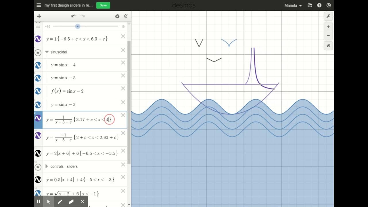This screenshot has width=368, height=207.
Task: Zoom out on the graph
Action: [328, 36]
